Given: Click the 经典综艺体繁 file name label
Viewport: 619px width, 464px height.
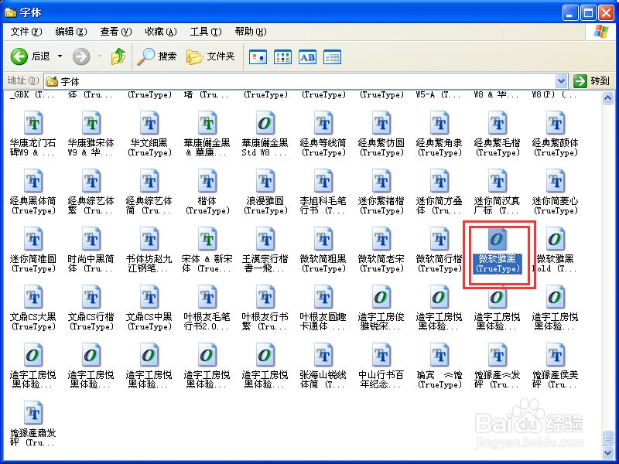Looking at the screenshot, I should tap(91, 206).
